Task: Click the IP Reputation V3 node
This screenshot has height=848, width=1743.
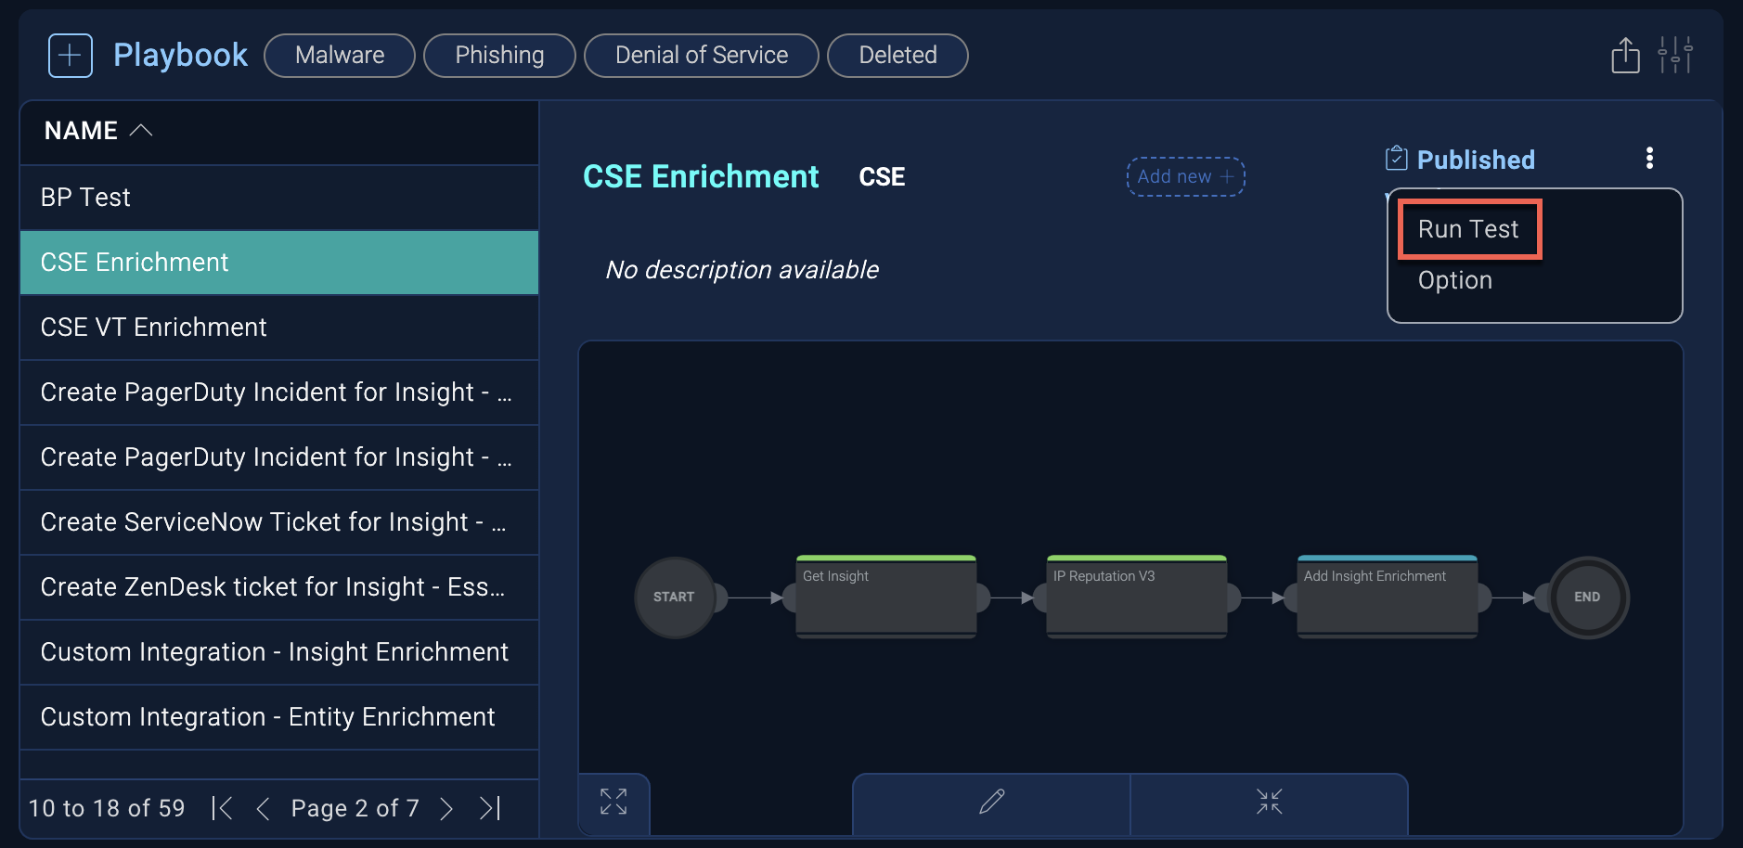Action: point(1136,597)
